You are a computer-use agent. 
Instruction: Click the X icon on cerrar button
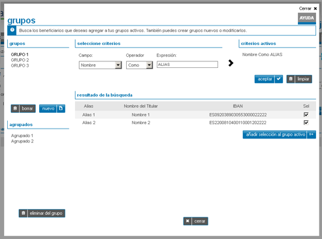click(187, 221)
